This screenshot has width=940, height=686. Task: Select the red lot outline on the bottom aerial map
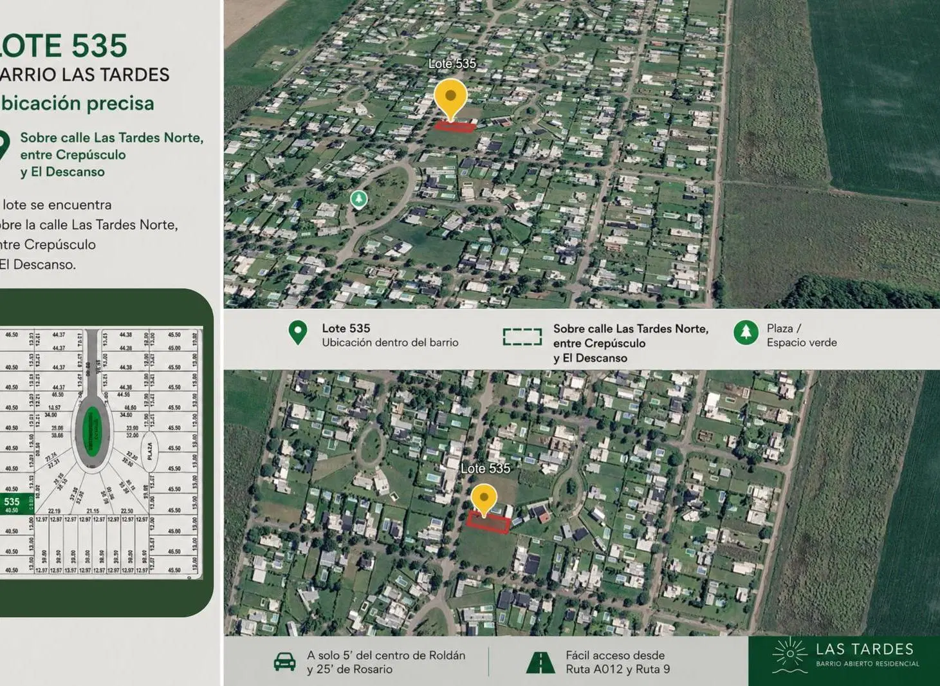488,523
